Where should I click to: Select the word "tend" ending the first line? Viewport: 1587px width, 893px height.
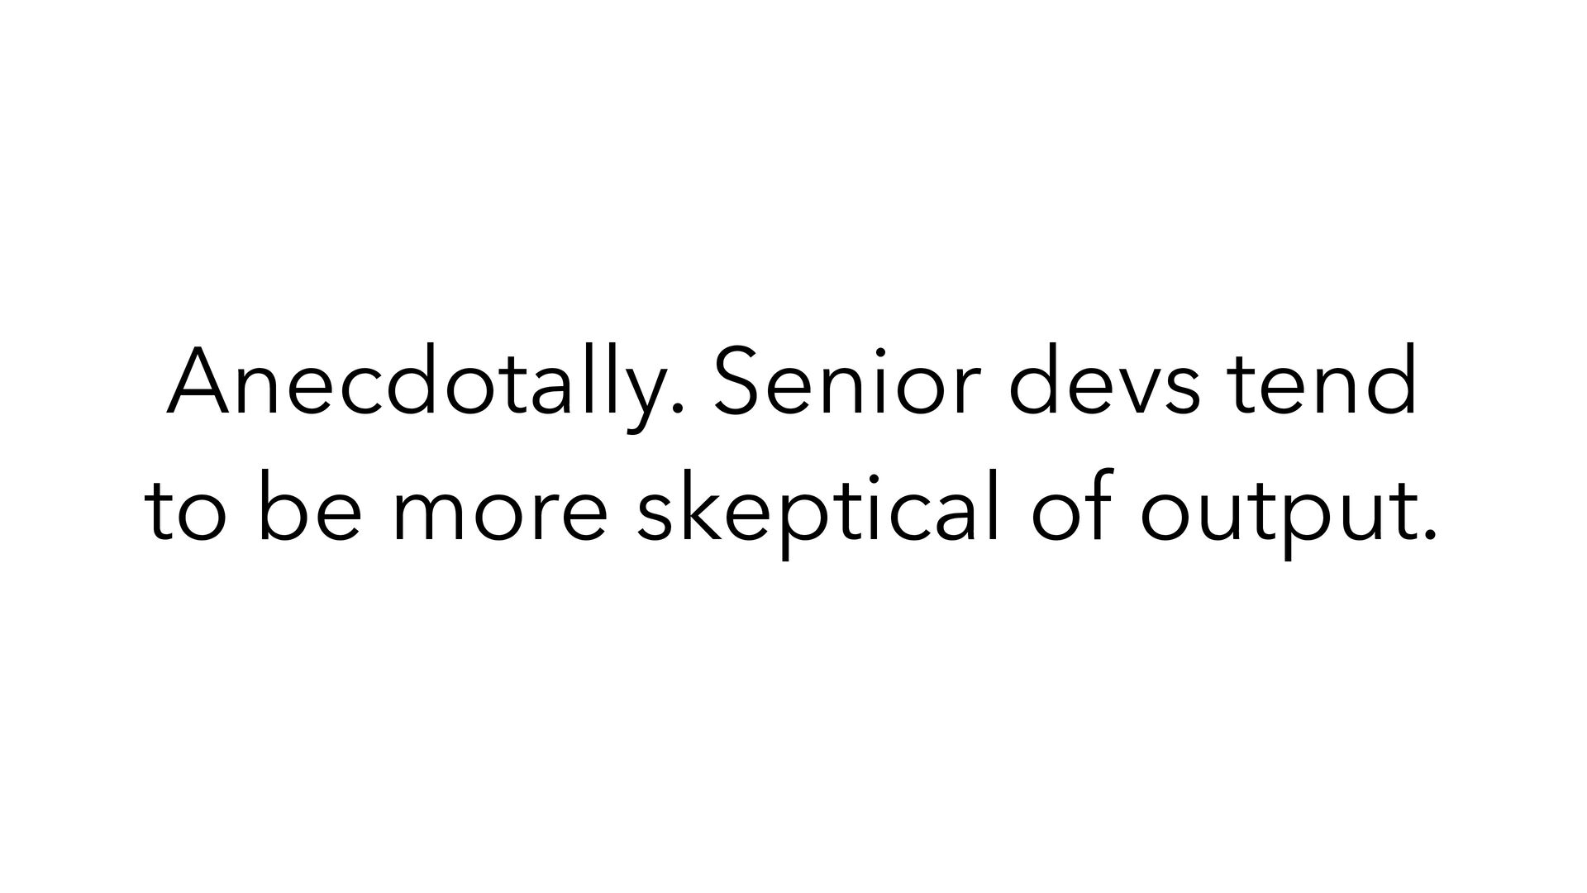pos(1322,382)
